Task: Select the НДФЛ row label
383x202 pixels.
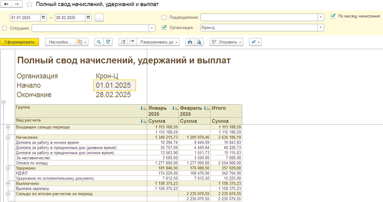Action: 22,173
